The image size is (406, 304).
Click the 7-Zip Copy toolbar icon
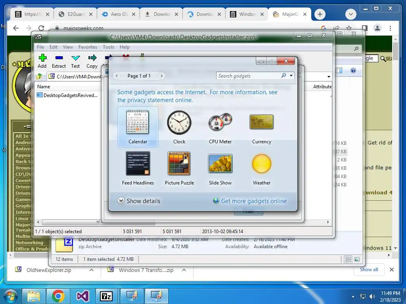click(x=92, y=61)
